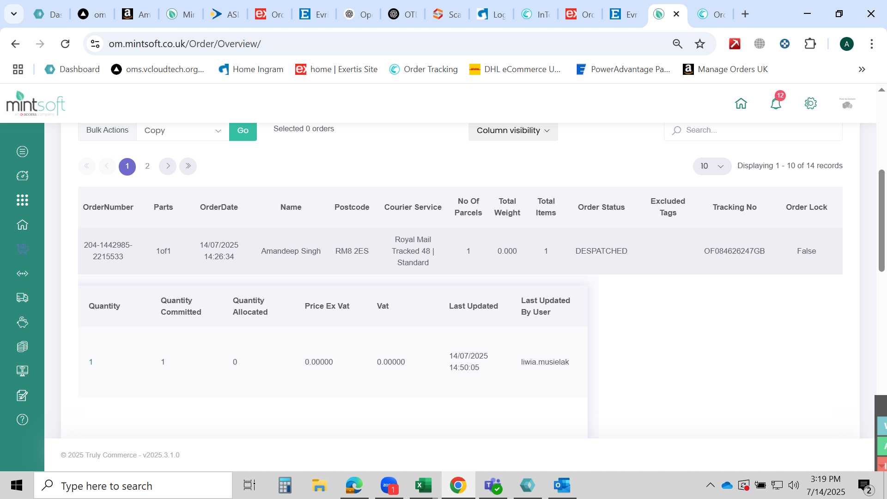
Task: Open Calculator from the taskbar
Action: (x=285, y=486)
